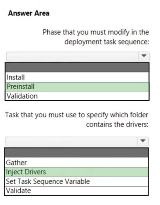The width and height of the screenshot is (160, 205).
Task: Select Validation from the phase list
Action: point(77,96)
